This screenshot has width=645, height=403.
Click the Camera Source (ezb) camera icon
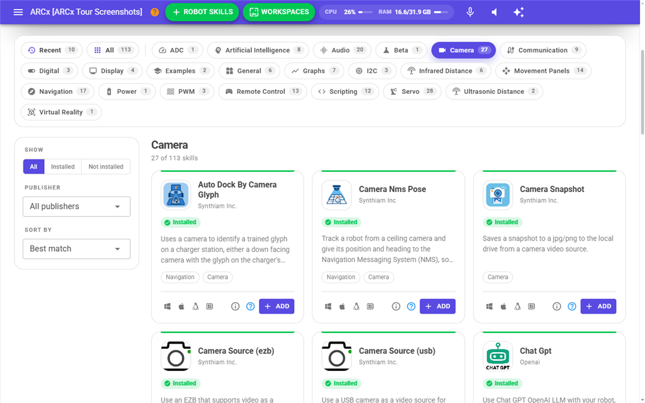click(x=176, y=356)
